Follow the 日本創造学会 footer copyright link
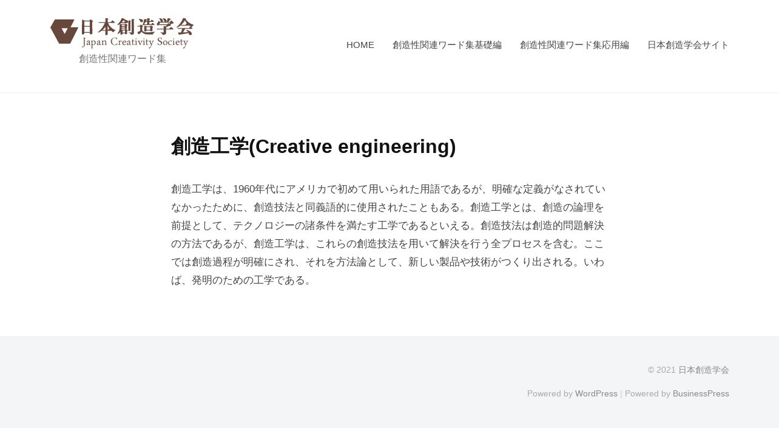 704,370
